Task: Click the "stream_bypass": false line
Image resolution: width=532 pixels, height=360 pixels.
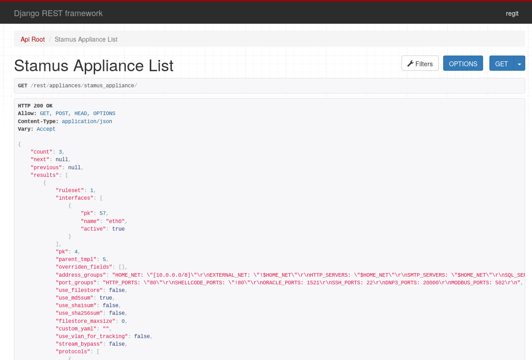Action: (x=92, y=344)
